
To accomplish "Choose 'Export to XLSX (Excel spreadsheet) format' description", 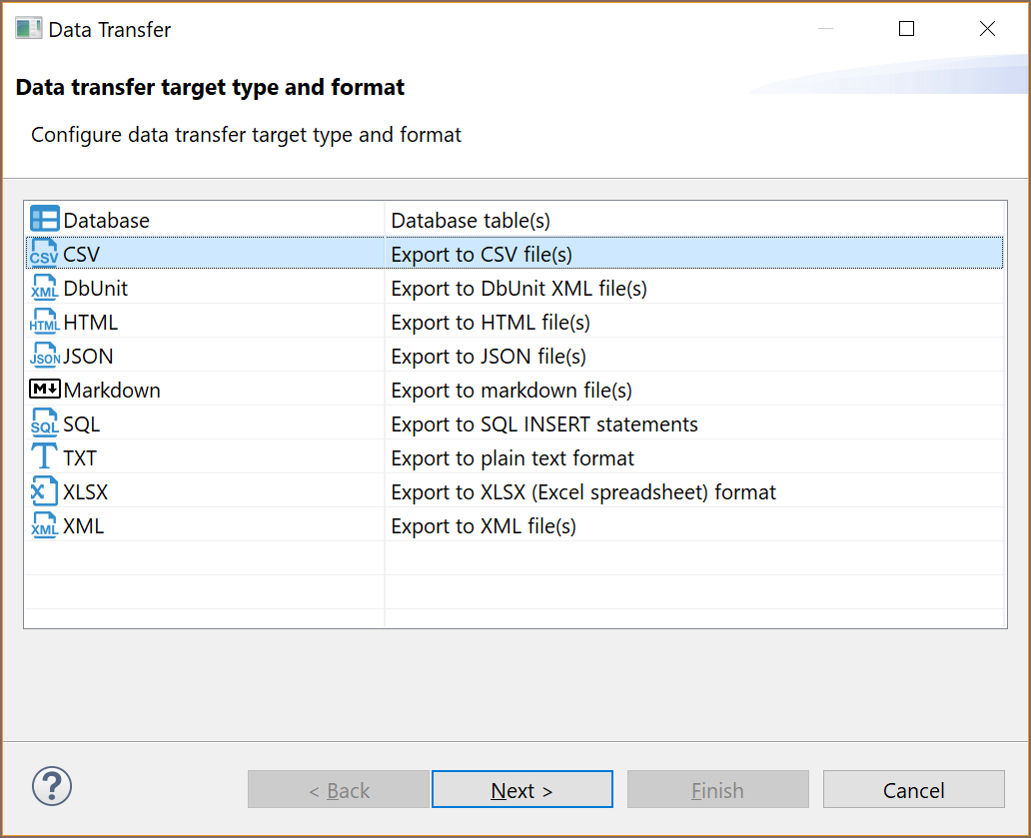I will click(x=583, y=492).
